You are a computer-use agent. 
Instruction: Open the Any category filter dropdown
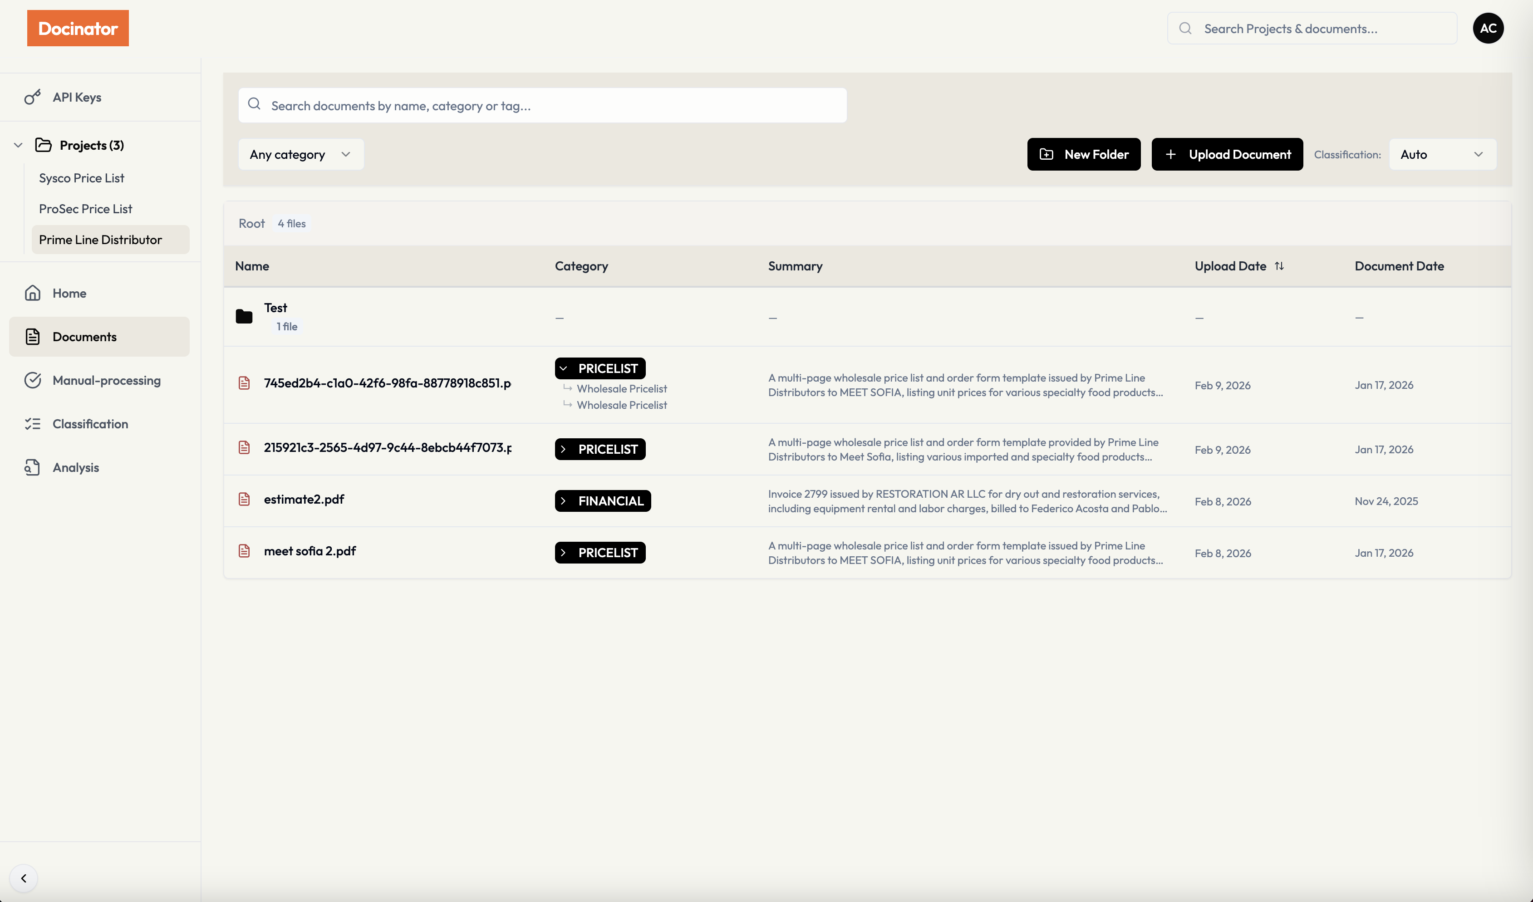[300, 154]
